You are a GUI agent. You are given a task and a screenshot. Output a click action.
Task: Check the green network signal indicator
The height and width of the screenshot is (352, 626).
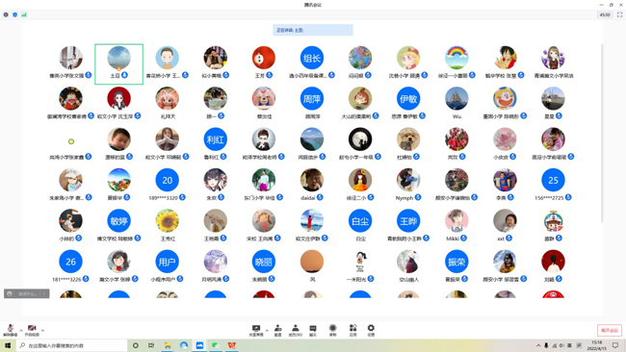pyautogui.click(x=24, y=14)
